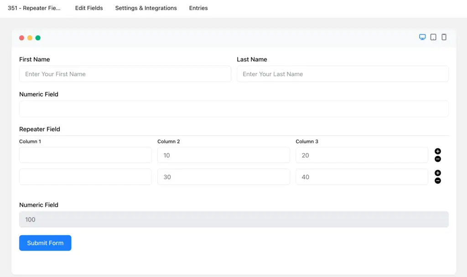Click Column 3 input showing 20

pyautogui.click(x=362, y=155)
